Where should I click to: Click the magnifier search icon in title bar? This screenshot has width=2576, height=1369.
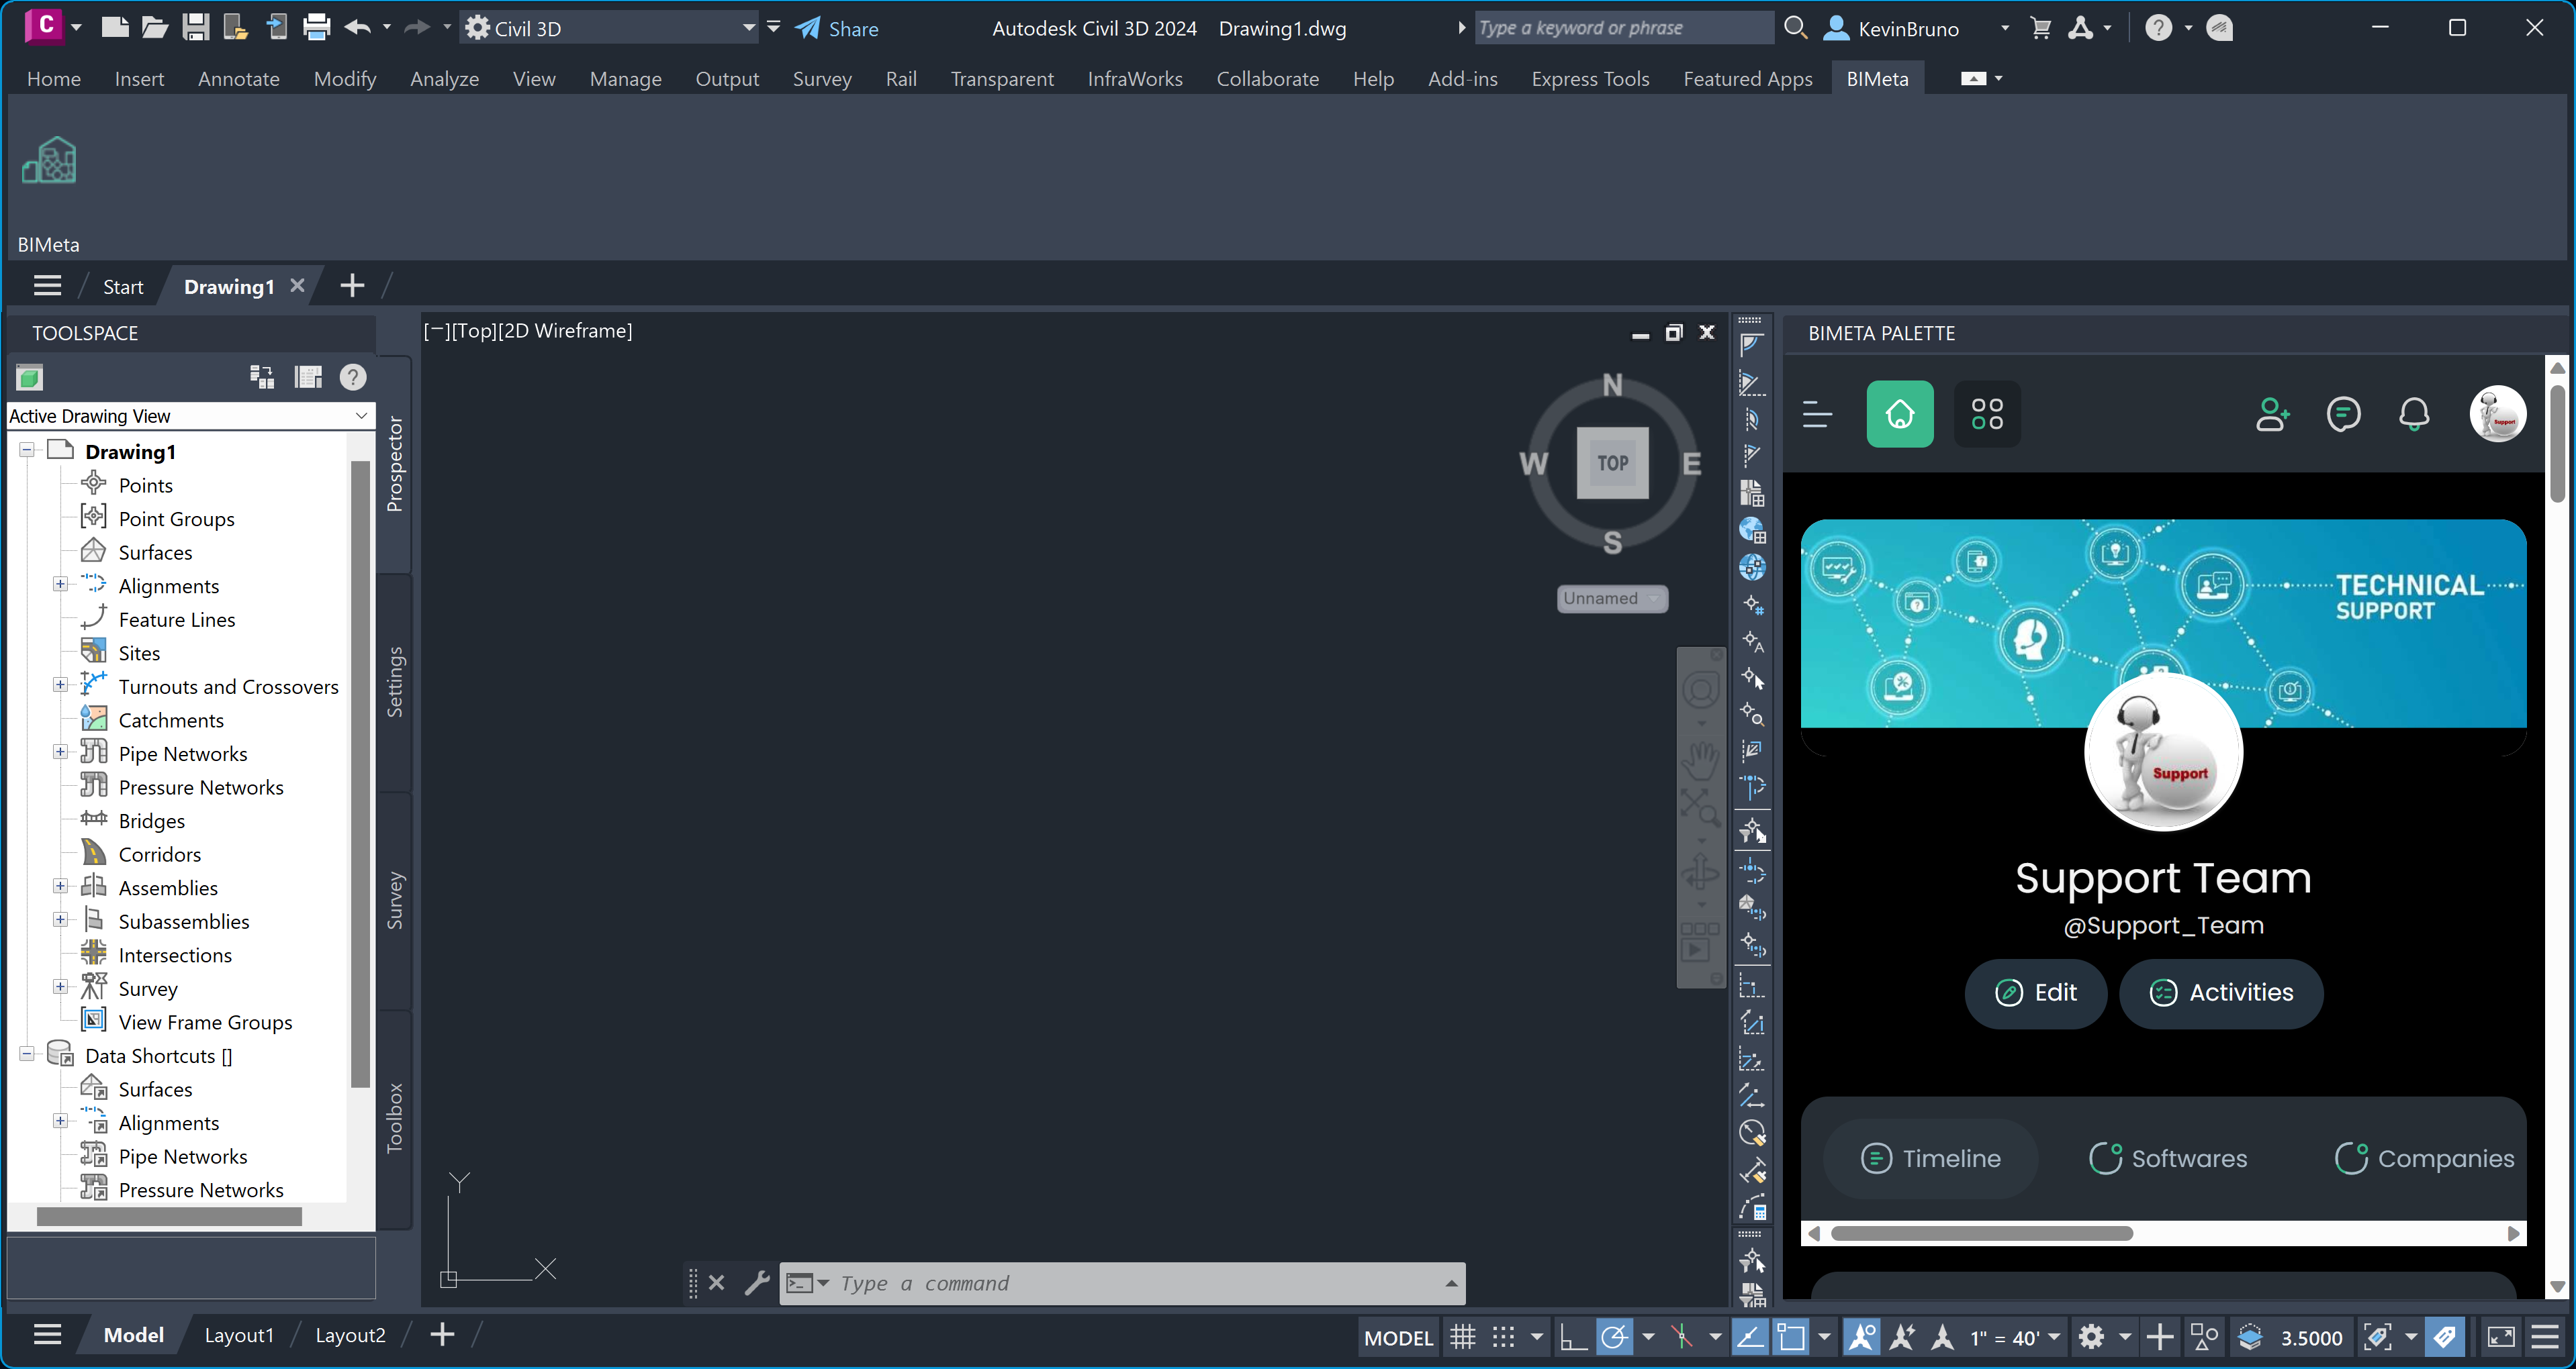coord(1796,28)
